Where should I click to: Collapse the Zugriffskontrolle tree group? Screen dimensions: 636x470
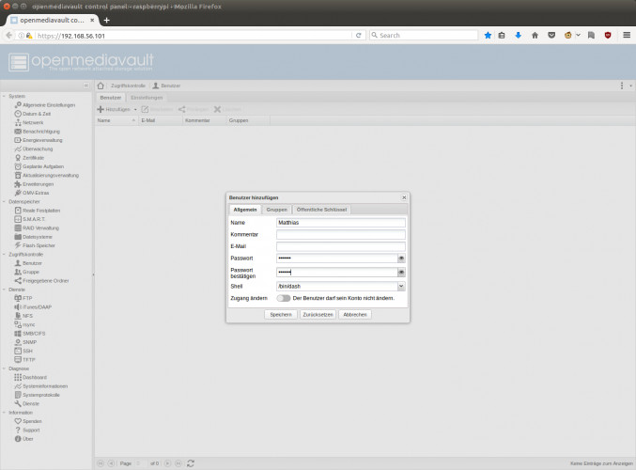[4, 255]
